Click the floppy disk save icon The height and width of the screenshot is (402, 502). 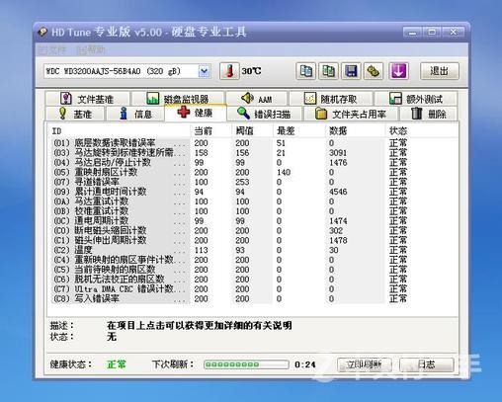coord(351,71)
